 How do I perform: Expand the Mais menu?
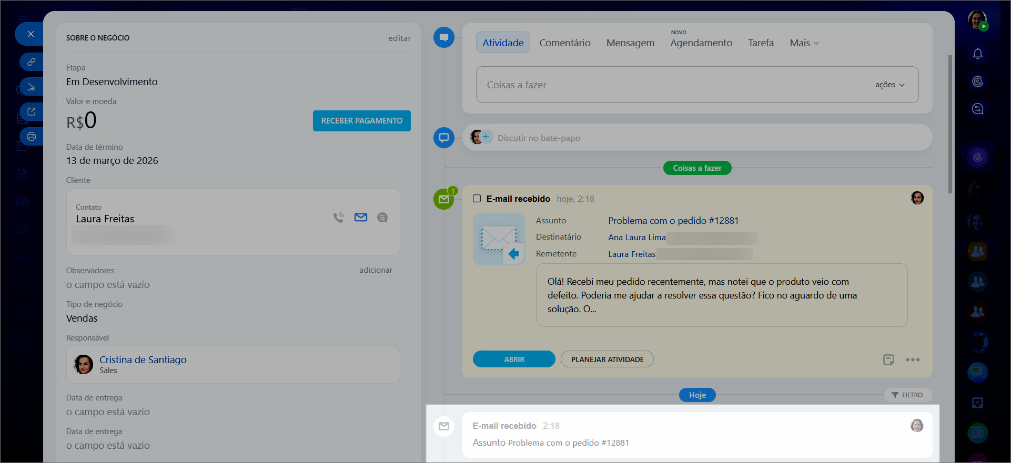click(804, 43)
